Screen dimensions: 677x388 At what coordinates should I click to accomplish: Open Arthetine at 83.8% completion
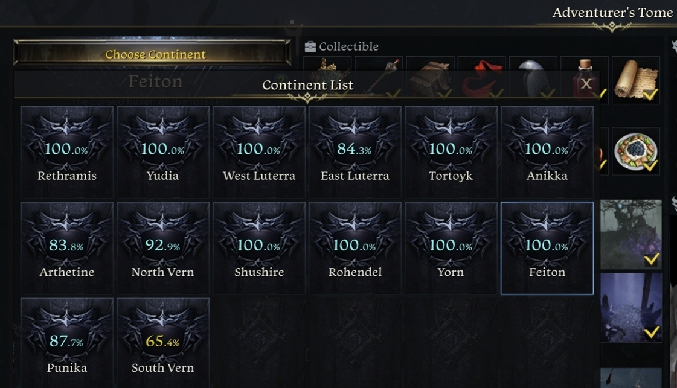pyautogui.click(x=67, y=248)
